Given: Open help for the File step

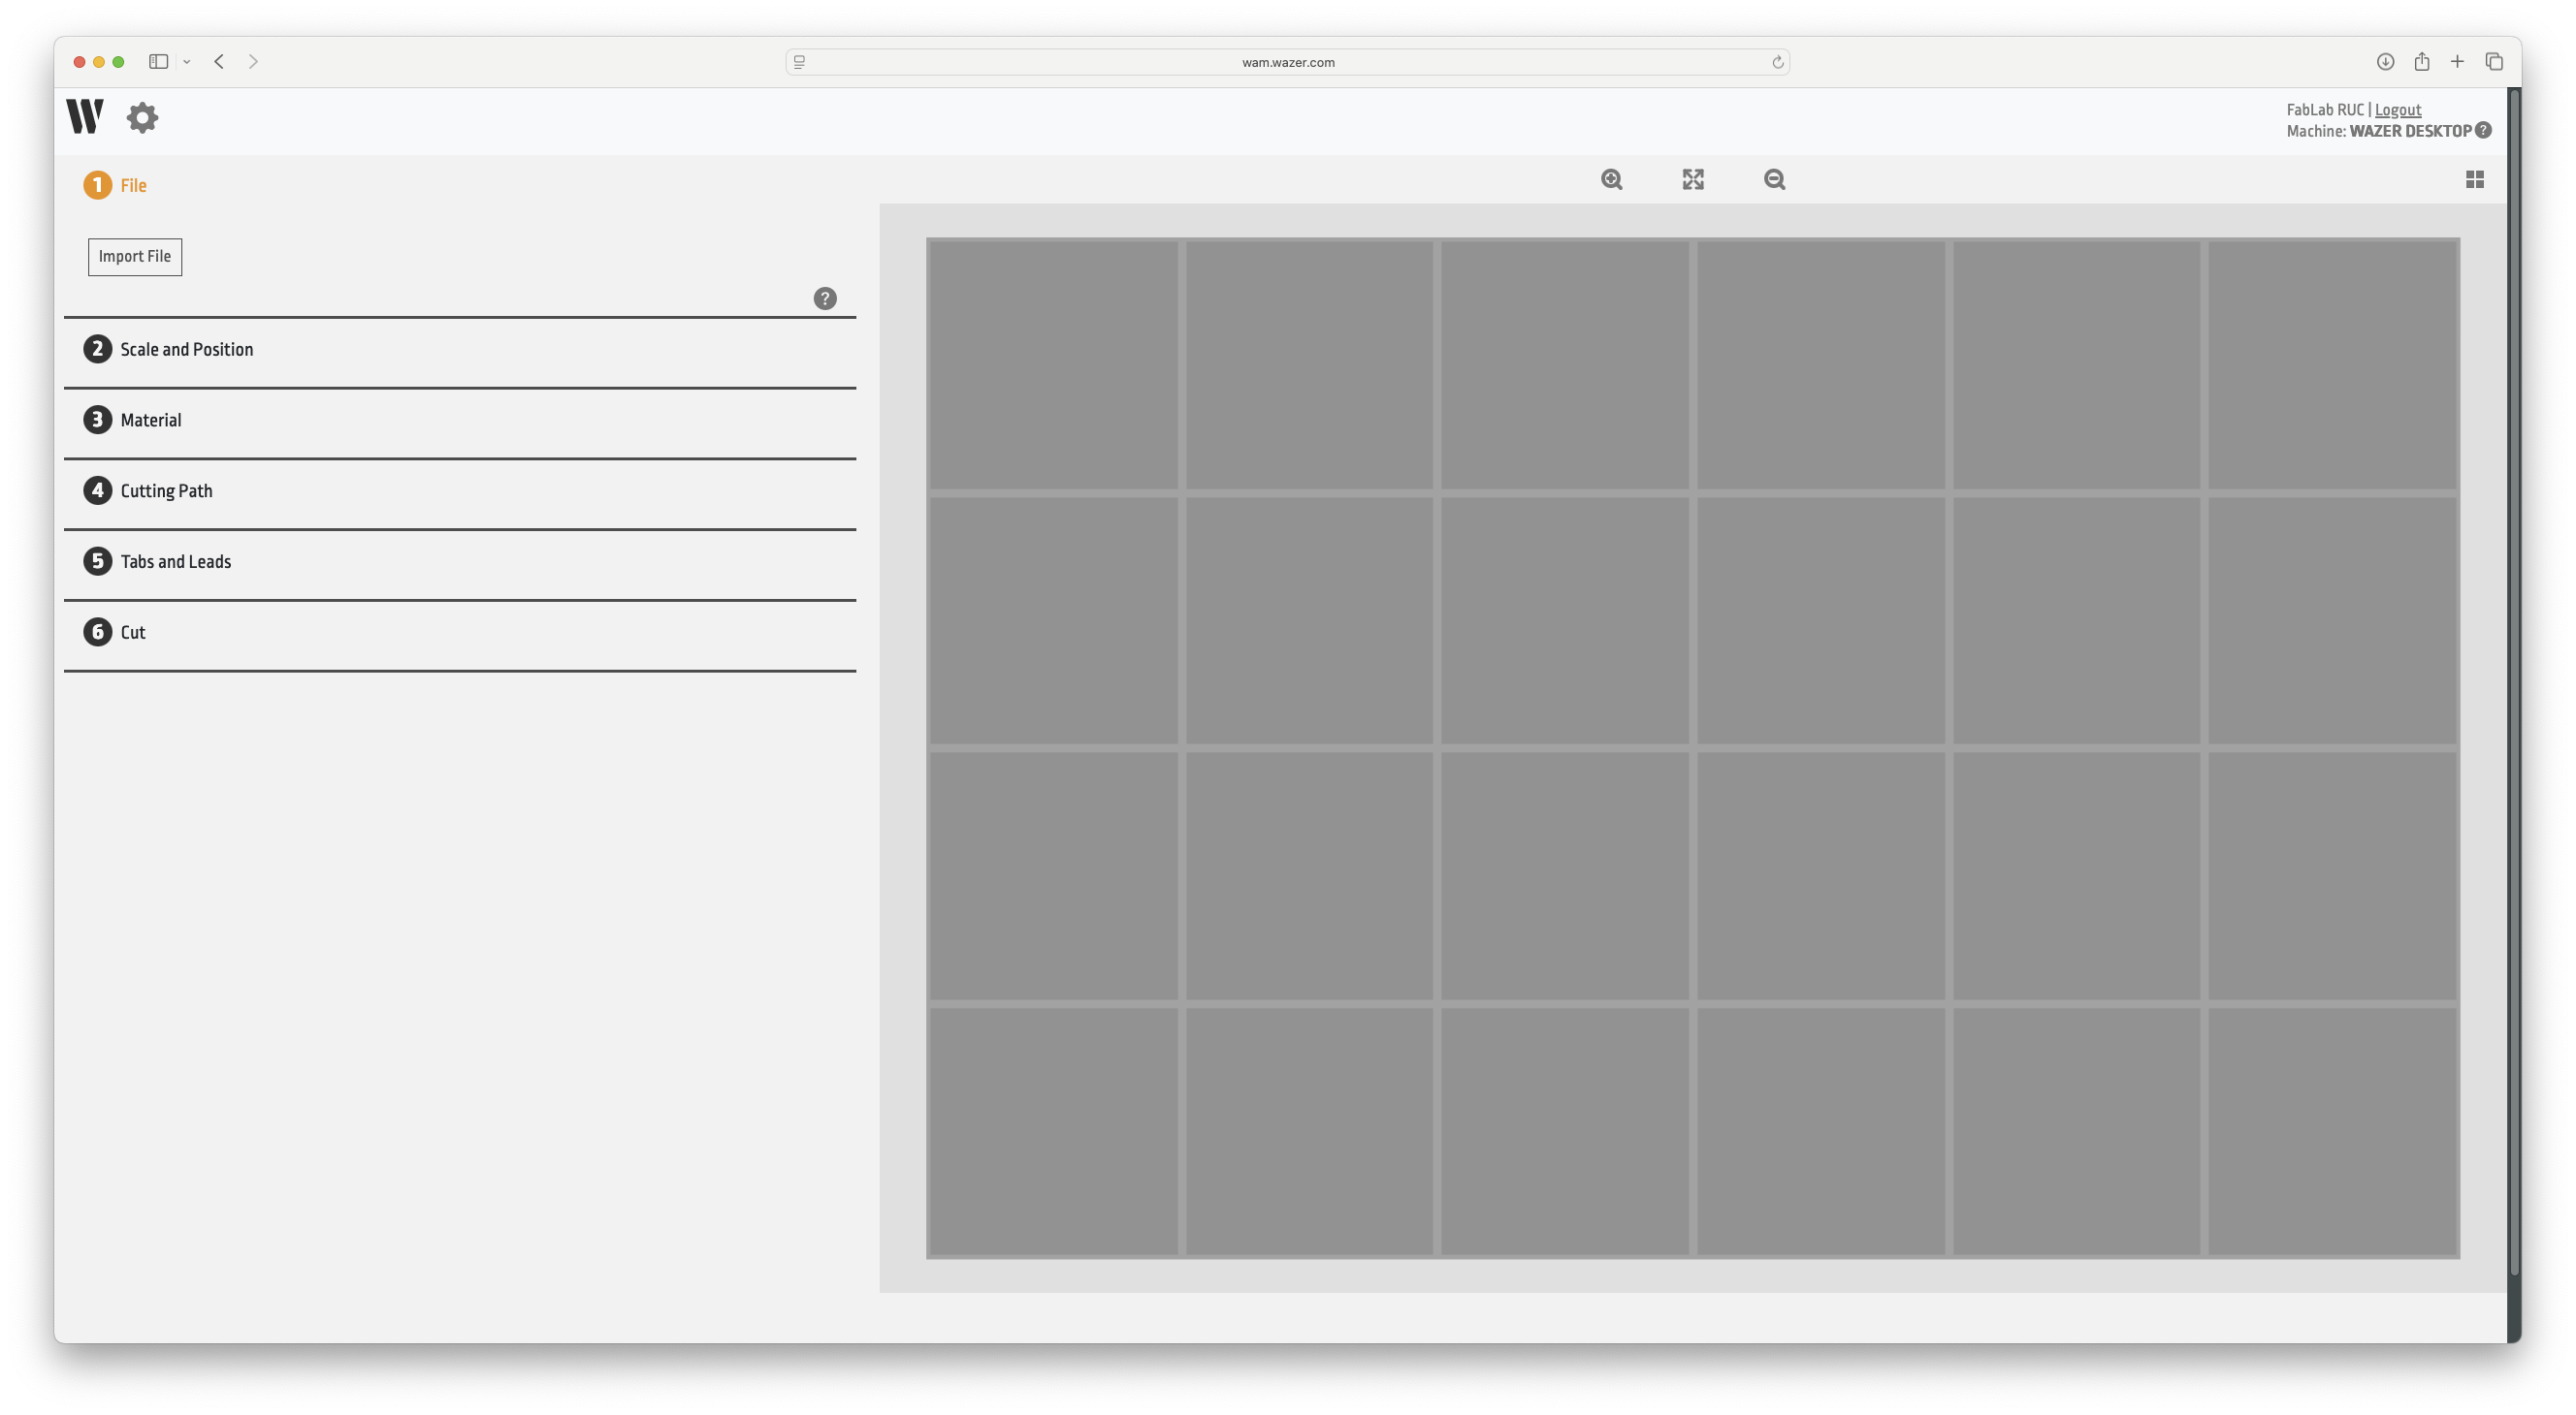Looking at the screenshot, I should click(824, 299).
